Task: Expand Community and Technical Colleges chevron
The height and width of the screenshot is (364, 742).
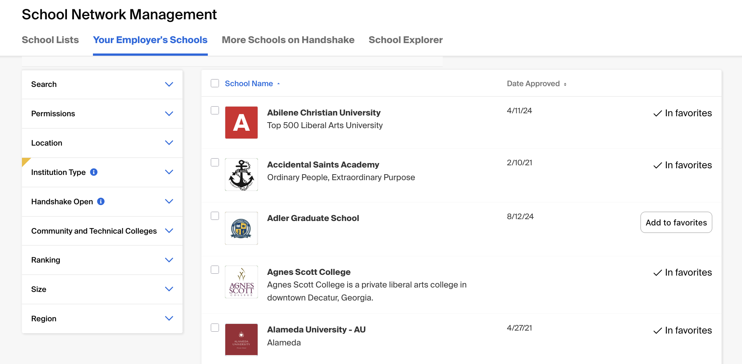Action: [x=169, y=231]
